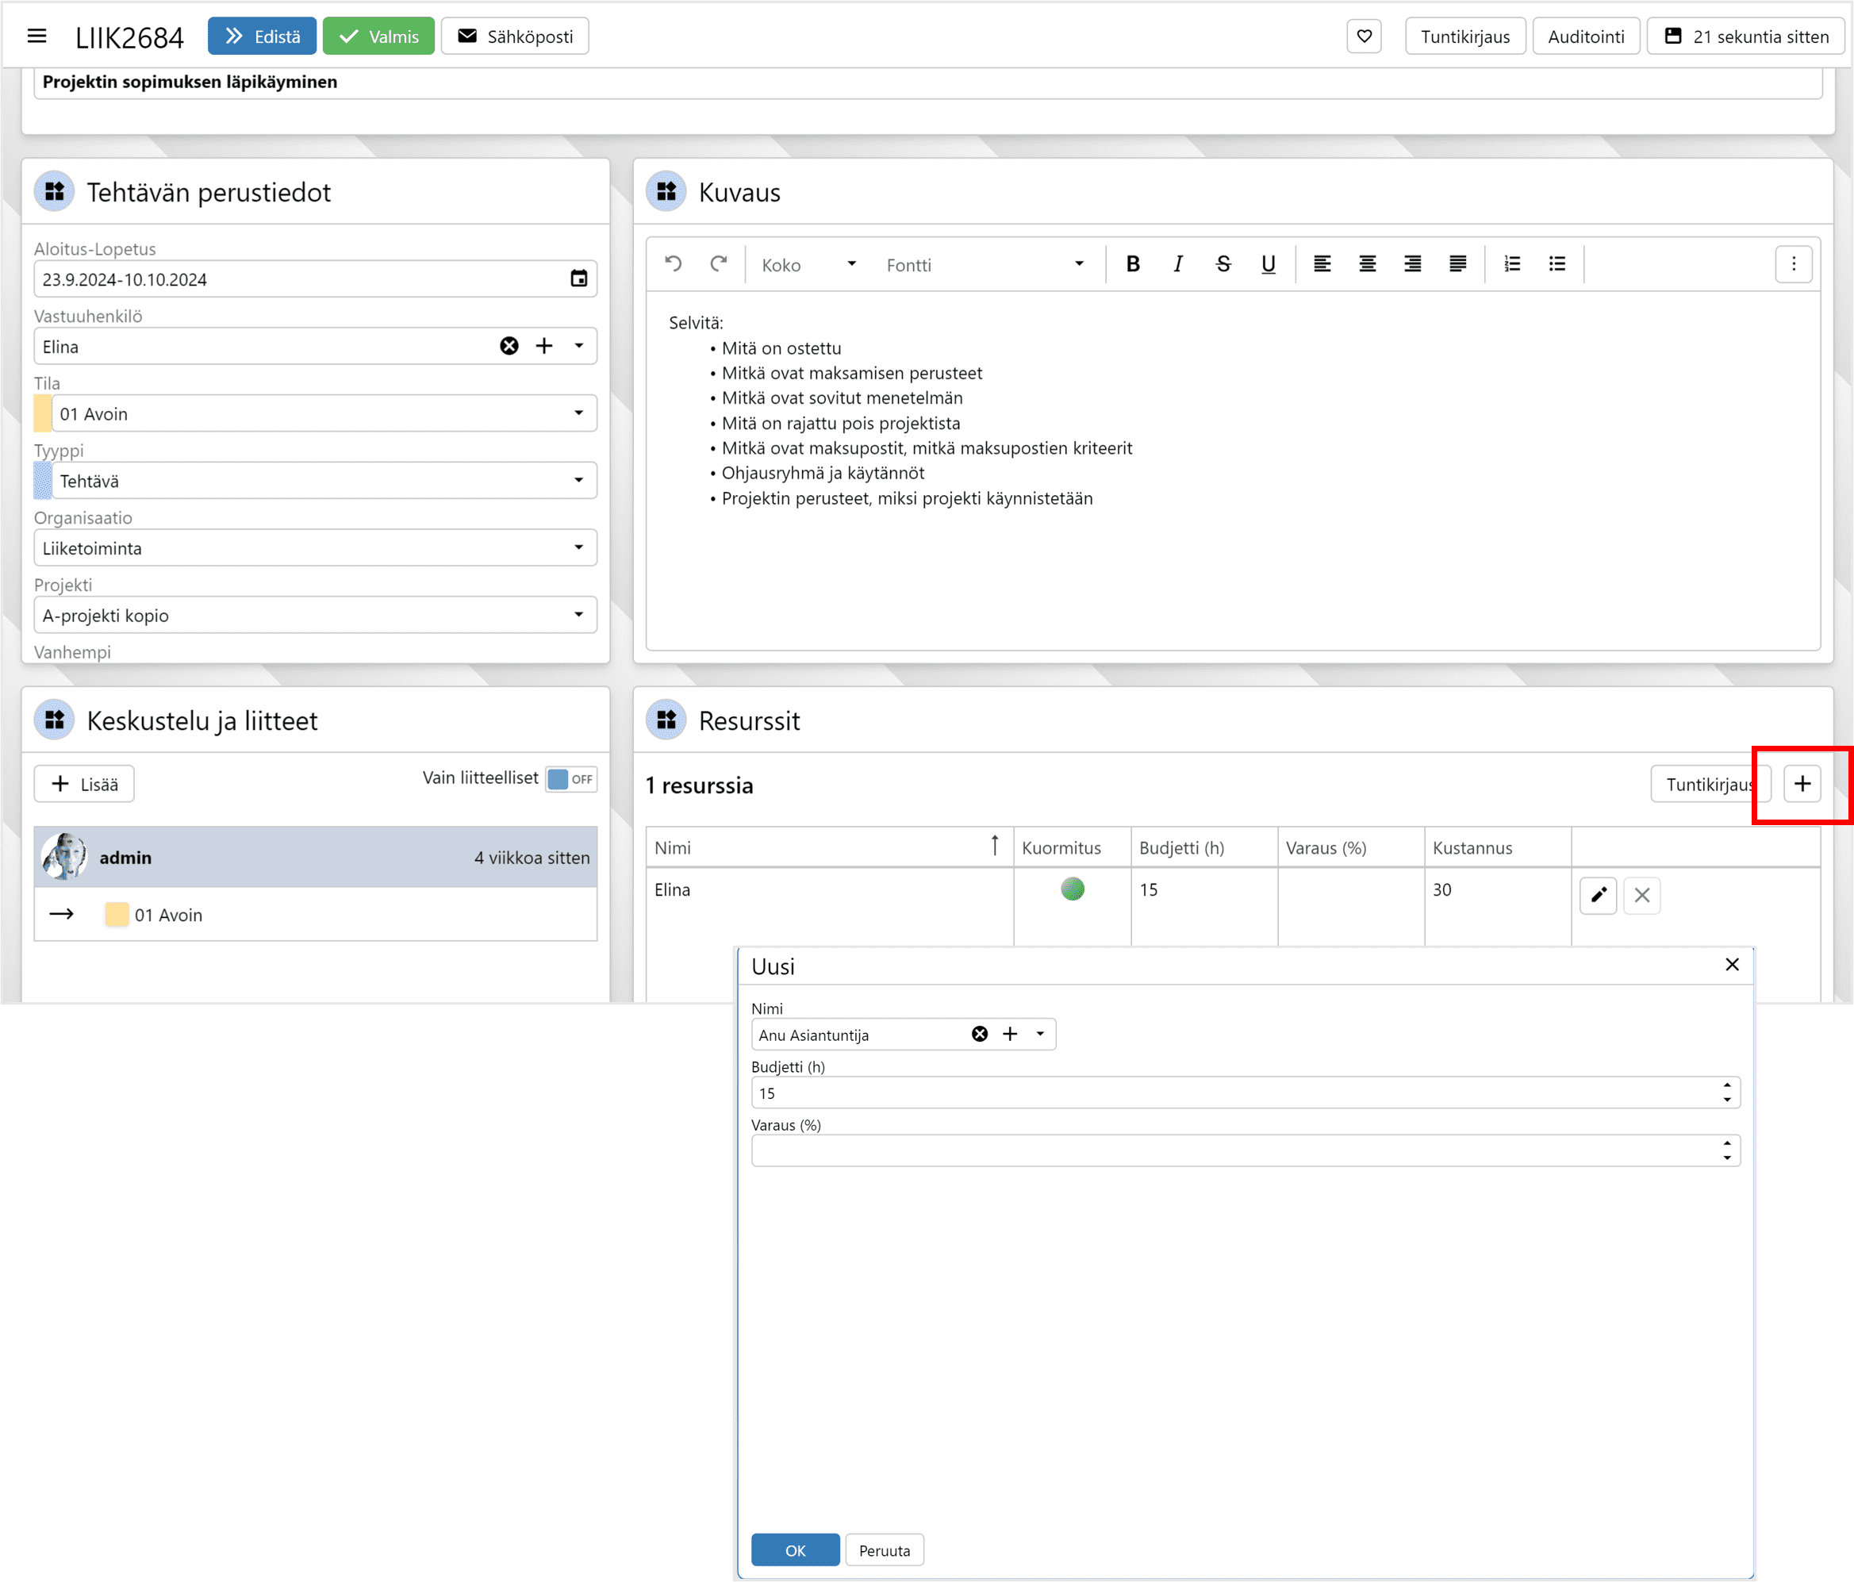1854x1582 pixels.
Task: Toggle the Vain liitteelliset switch
Action: (x=571, y=778)
